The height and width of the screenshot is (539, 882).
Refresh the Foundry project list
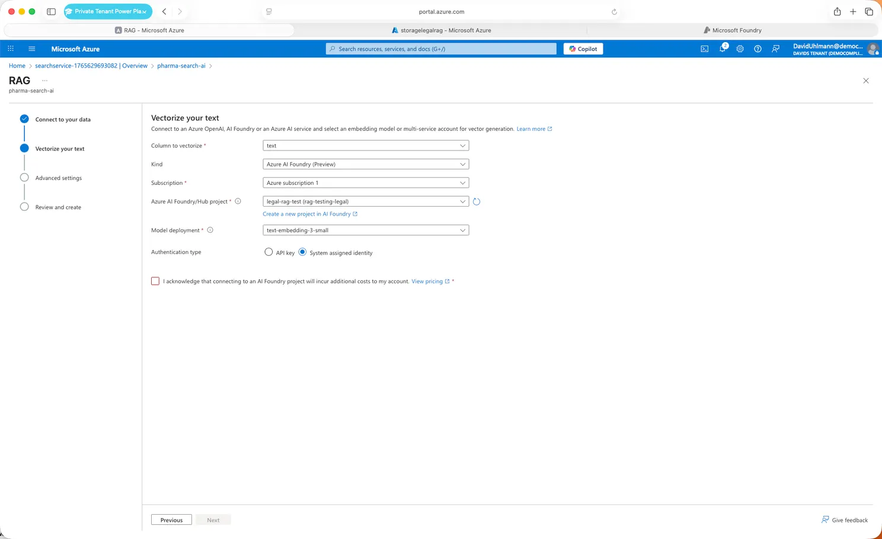(x=477, y=201)
